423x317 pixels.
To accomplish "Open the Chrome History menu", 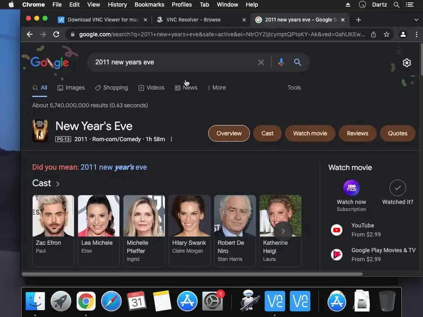I will pyautogui.click(x=117, y=5).
